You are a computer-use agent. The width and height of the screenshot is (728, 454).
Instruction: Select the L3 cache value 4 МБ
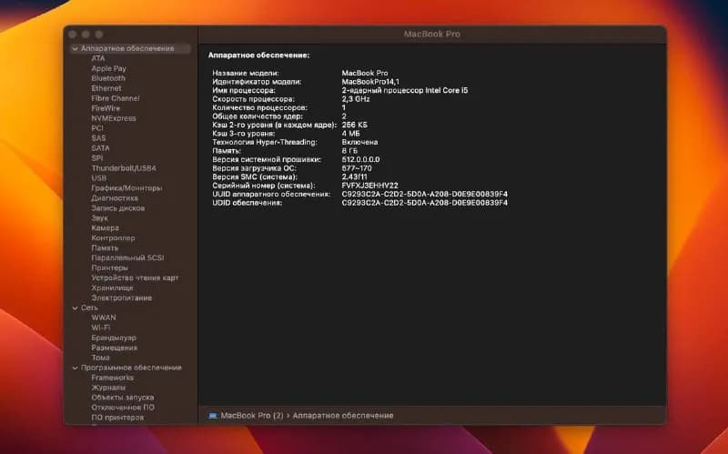point(350,134)
